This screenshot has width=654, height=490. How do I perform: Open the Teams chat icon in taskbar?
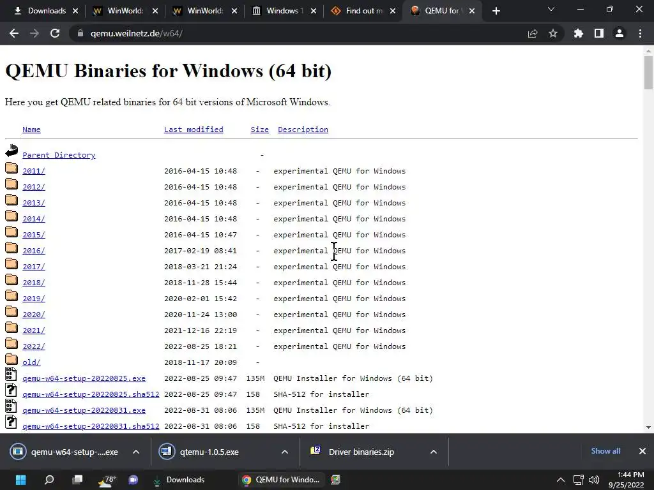tap(133, 480)
